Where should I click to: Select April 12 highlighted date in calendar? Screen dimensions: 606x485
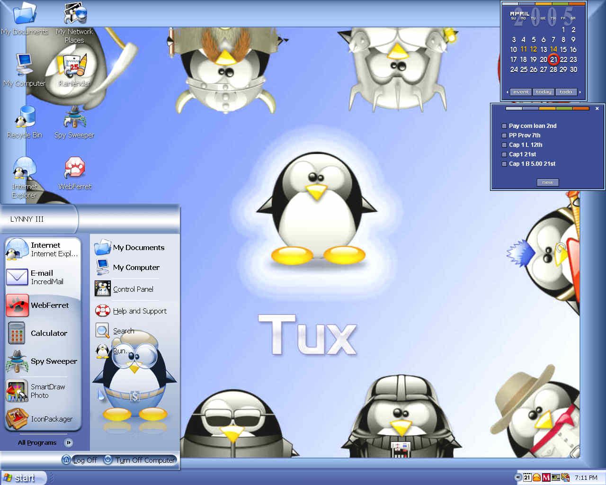[x=534, y=49]
